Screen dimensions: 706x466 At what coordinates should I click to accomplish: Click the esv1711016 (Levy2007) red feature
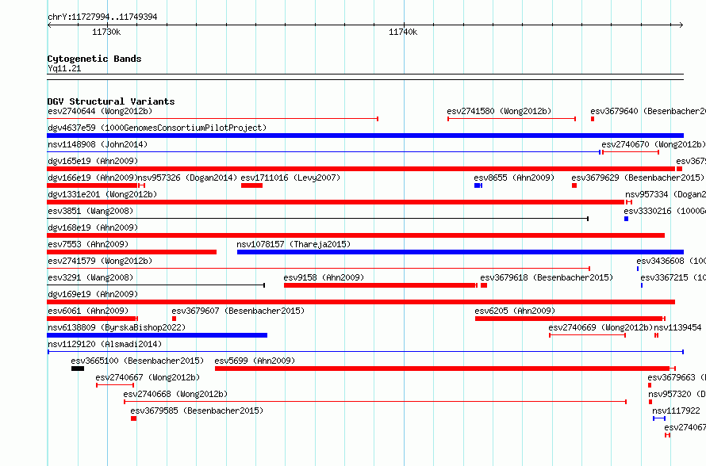(x=251, y=185)
